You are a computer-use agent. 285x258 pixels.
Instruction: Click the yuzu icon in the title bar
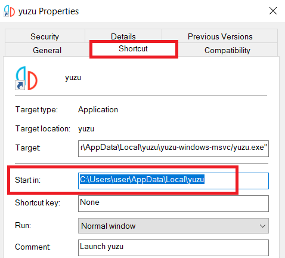tap(9, 11)
